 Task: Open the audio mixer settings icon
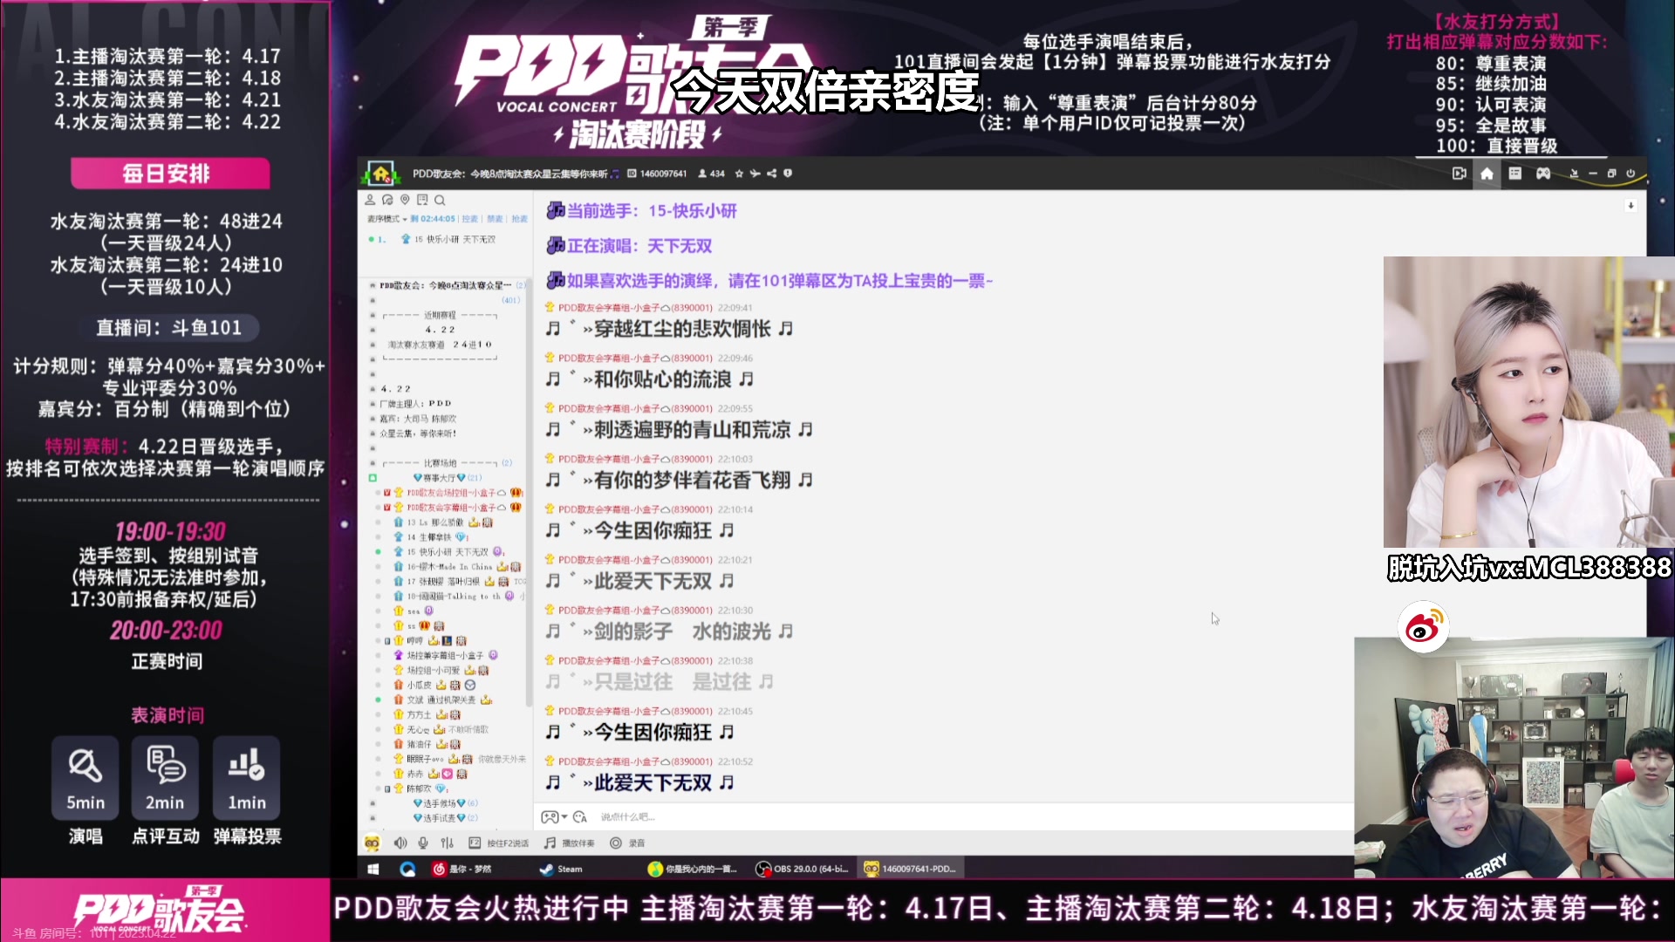point(448,843)
